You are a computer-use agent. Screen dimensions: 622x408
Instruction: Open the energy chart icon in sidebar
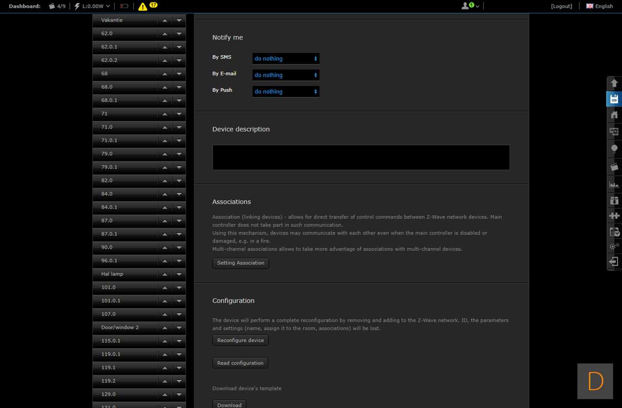pos(614,184)
